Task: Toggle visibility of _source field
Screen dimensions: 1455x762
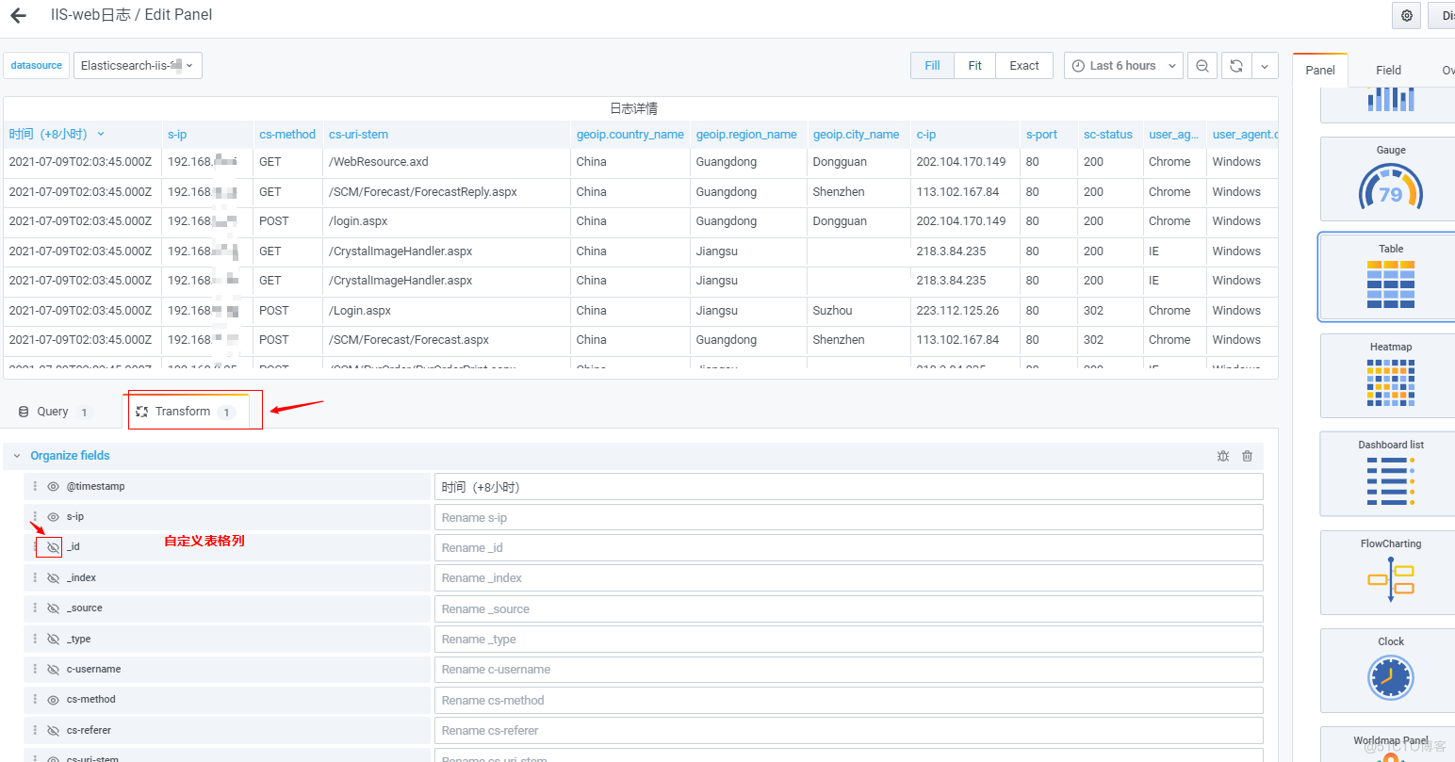Action: click(54, 608)
